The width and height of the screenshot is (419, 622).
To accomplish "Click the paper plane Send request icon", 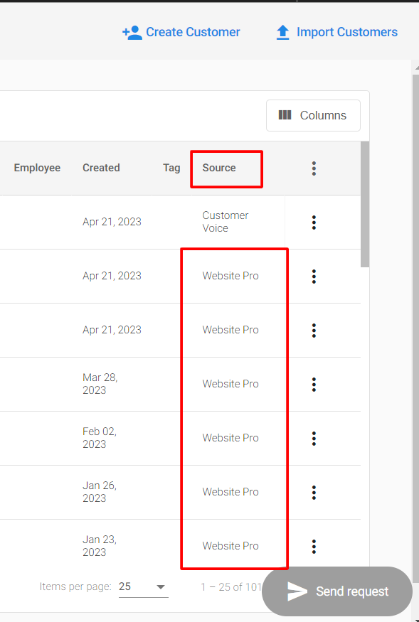I will tap(297, 591).
